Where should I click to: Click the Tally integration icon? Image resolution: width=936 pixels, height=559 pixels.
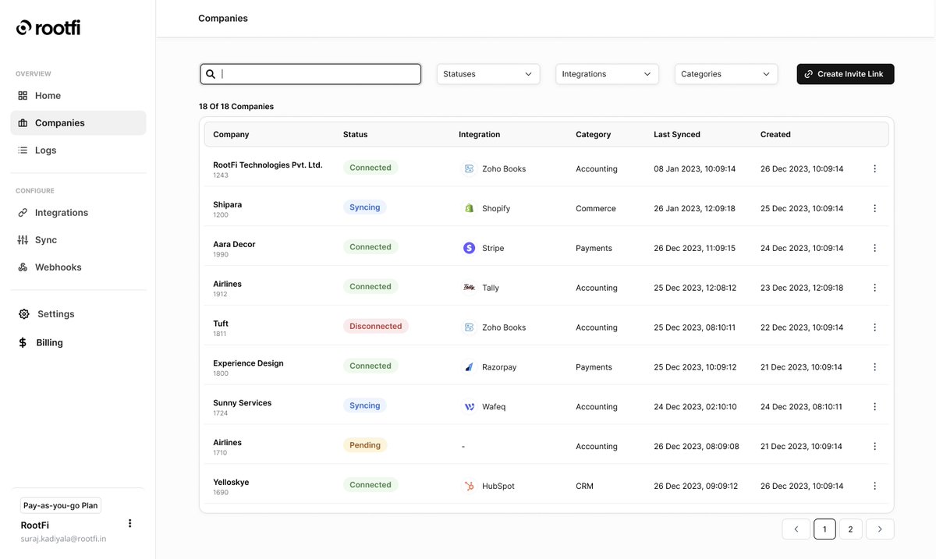coord(469,288)
